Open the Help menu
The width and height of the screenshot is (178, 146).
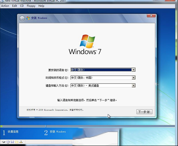tap(41, 6)
